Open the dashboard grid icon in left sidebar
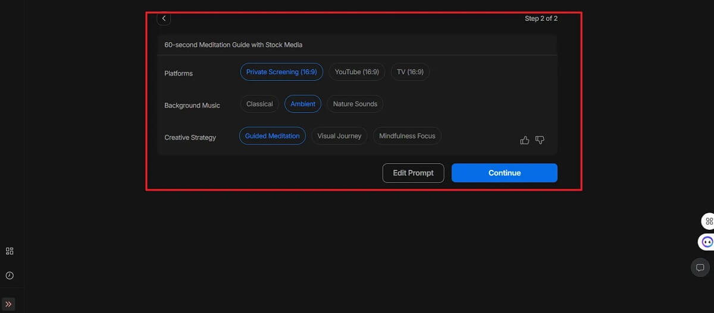714x313 pixels. (x=10, y=251)
